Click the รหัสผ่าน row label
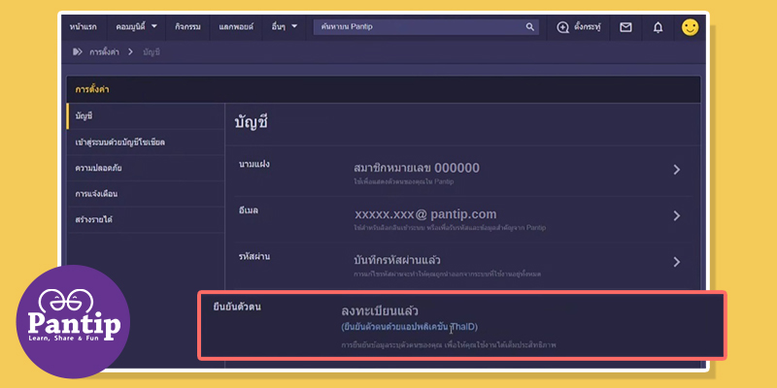The width and height of the screenshot is (777, 388). pos(254,256)
